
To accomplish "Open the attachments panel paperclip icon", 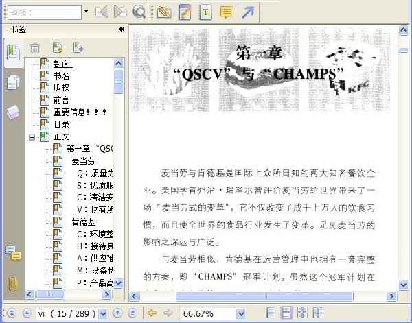I will 13,283.
